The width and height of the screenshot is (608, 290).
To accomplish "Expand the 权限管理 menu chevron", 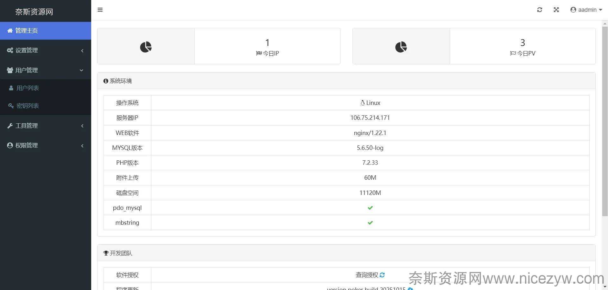I will pyautogui.click(x=82, y=146).
